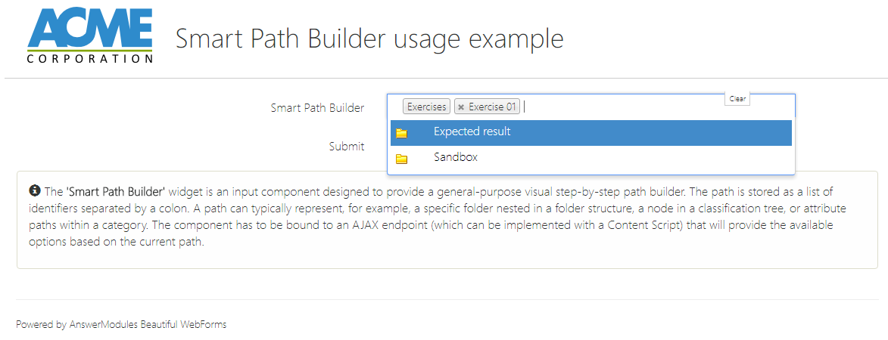This screenshot has width=888, height=340.
Task: Click the info icon in the description box
Action: click(x=34, y=191)
